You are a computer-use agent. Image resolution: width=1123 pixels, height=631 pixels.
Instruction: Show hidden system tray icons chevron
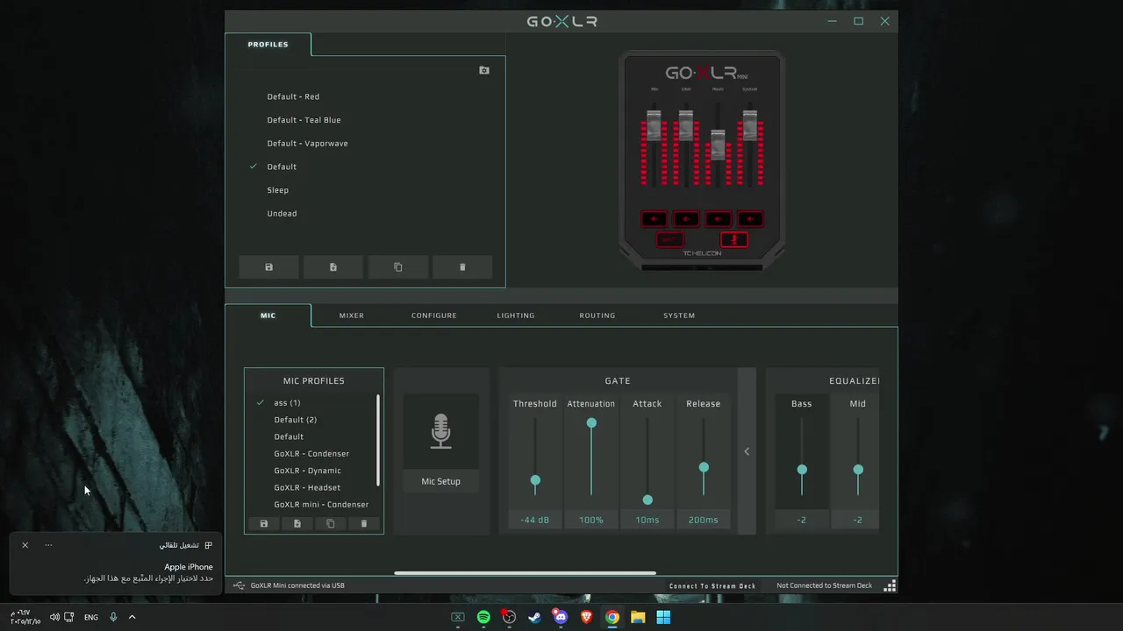132,617
